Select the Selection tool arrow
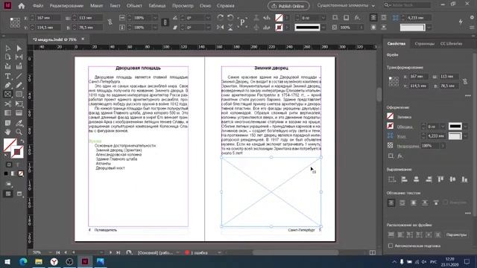This screenshot has width=477, height=268. 8,48
